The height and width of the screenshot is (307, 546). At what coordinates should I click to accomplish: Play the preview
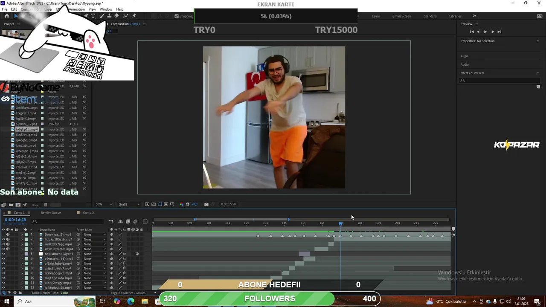tap(485, 32)
